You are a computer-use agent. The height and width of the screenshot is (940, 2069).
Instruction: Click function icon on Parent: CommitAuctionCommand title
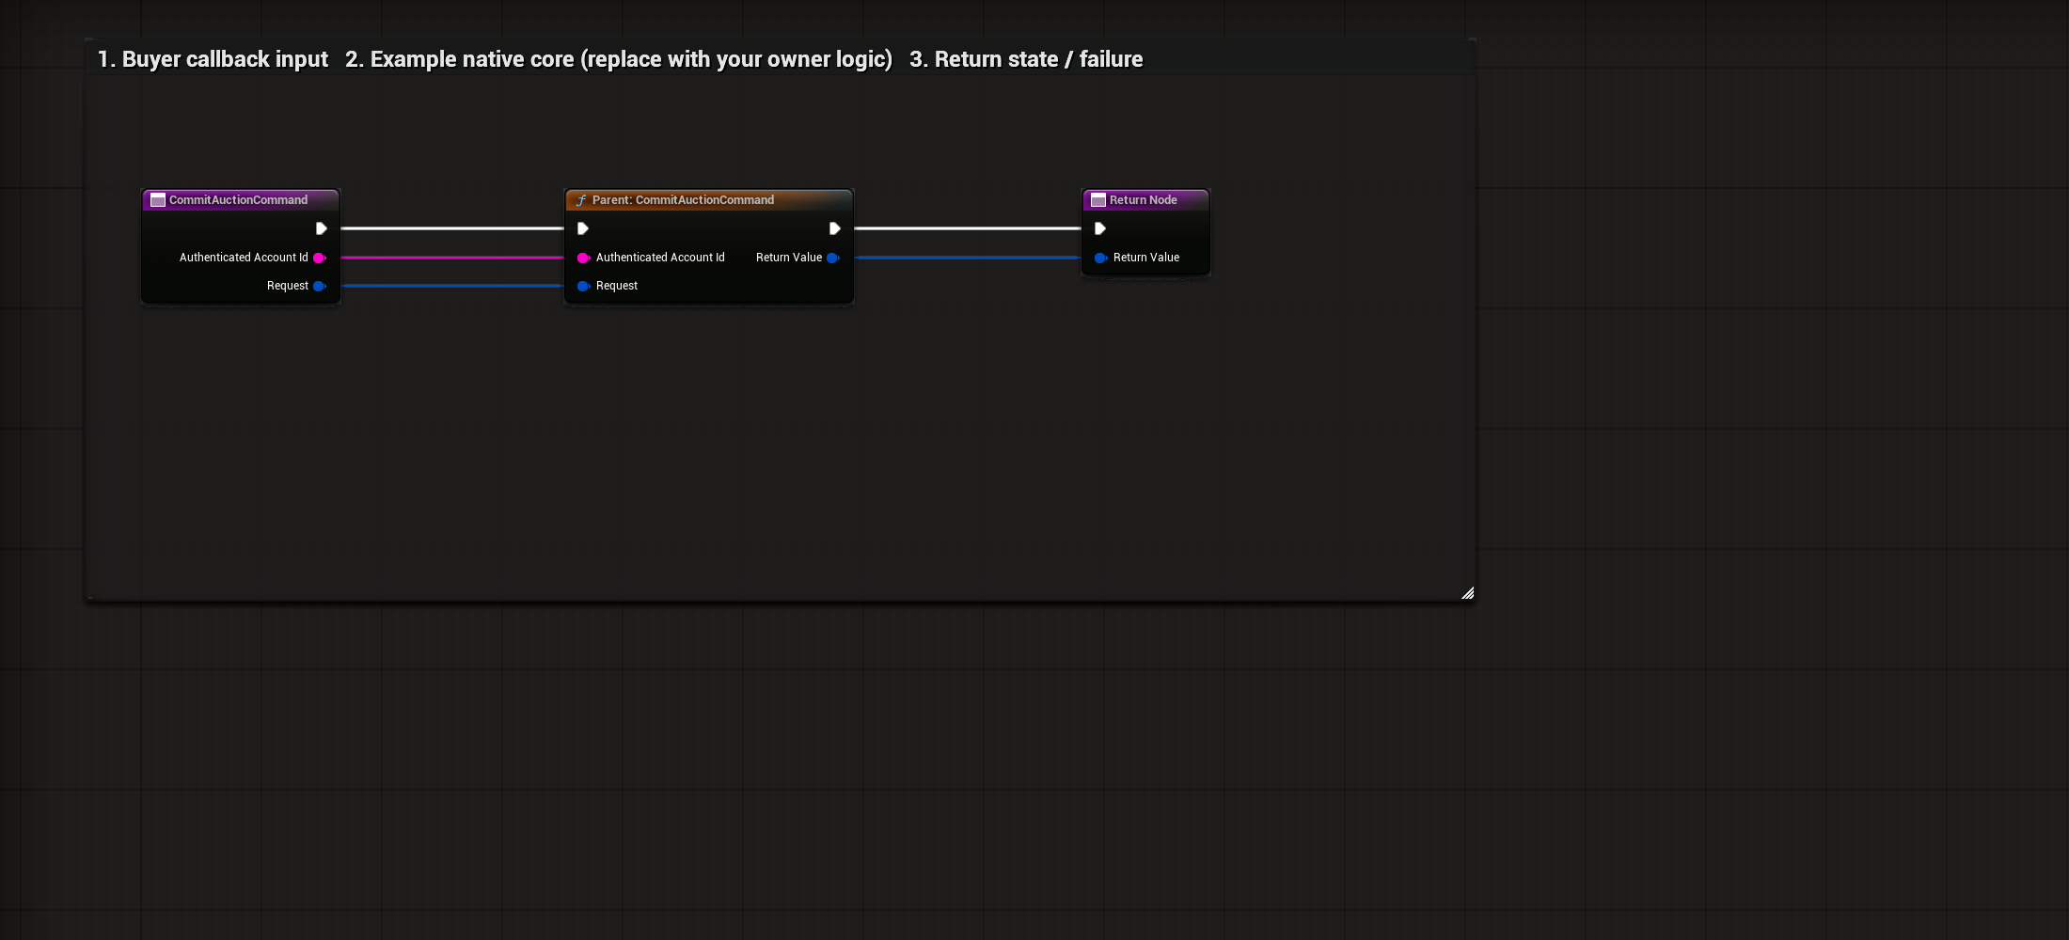[581, 200]
